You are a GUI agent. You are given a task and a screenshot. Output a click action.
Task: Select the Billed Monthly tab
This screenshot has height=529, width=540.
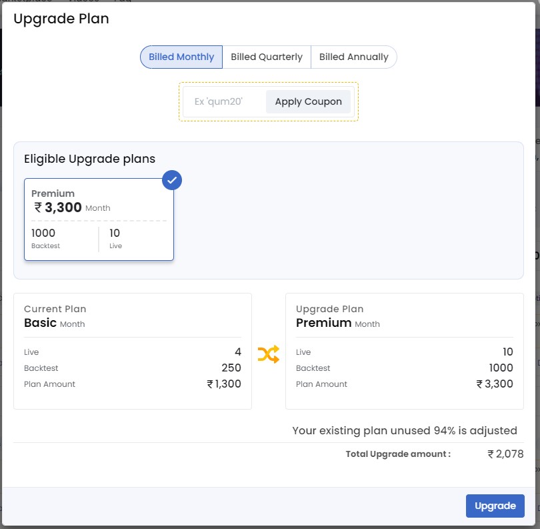click(181, 57)
